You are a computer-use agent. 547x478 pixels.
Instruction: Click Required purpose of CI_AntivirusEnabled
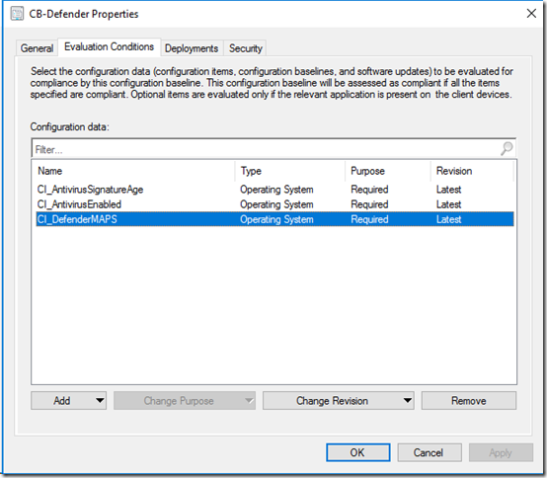pos(369,204)
